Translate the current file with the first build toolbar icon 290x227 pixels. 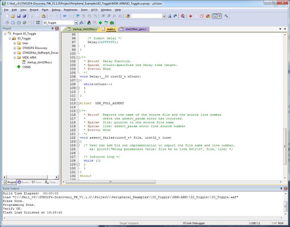click(7, 23)
